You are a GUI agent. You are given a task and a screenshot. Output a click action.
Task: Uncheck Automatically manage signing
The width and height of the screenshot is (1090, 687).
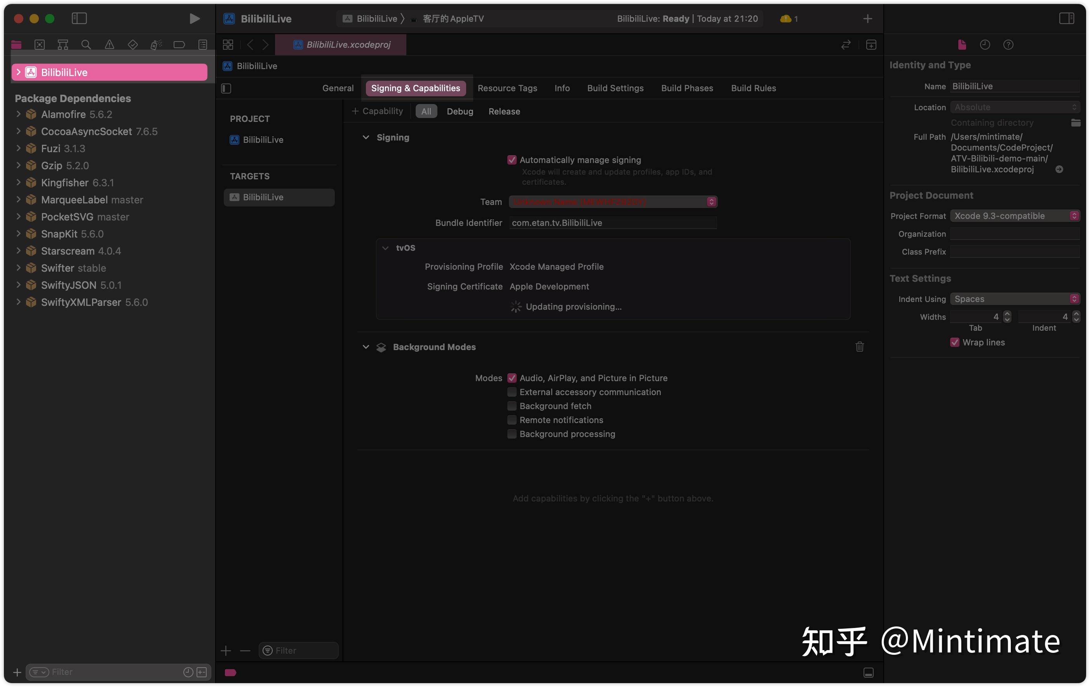click(512, 160)
